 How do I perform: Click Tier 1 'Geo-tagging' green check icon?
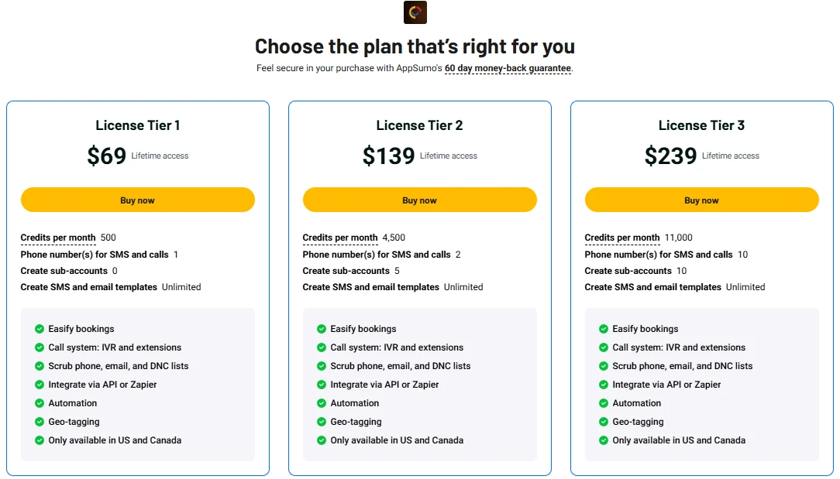coord(39,422)
